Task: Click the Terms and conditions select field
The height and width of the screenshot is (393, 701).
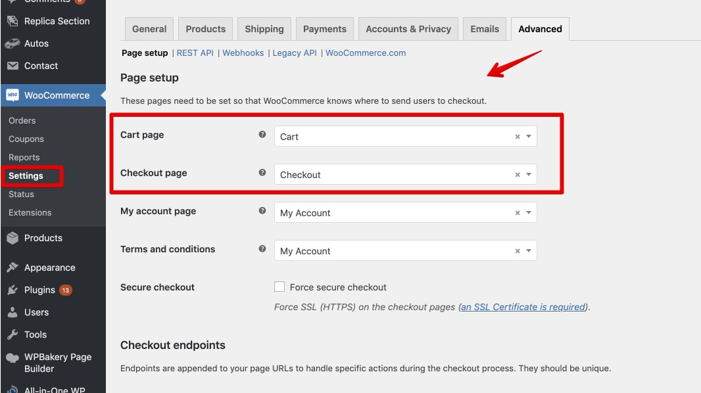Action: (x=406, y=250)
